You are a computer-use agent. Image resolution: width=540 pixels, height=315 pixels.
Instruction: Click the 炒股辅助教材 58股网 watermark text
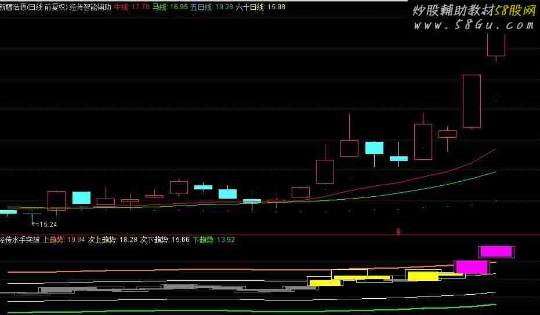click(473, 10)
